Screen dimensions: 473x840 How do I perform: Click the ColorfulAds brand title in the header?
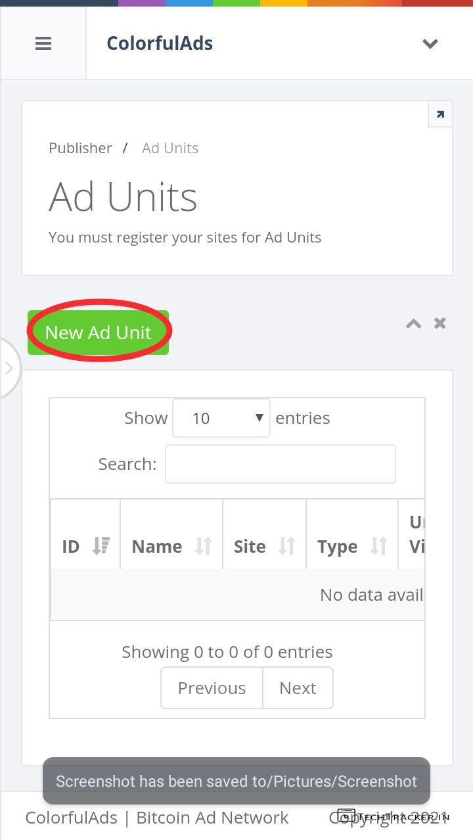point(160,44)
